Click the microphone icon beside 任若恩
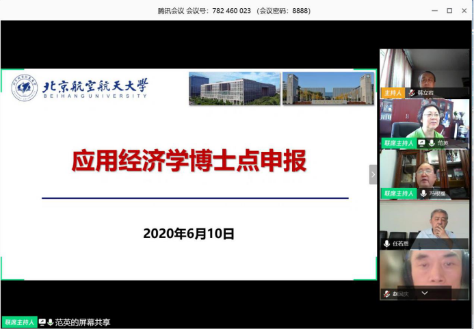This screenshot has height=329, width=474. tap(387, 244)
